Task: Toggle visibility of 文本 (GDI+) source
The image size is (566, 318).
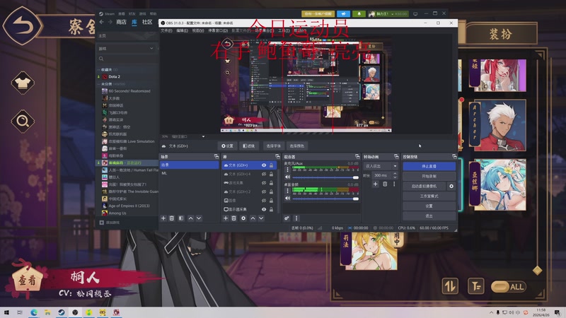Action: click(x=264, y=165)
